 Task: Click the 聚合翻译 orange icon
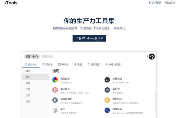107,100
